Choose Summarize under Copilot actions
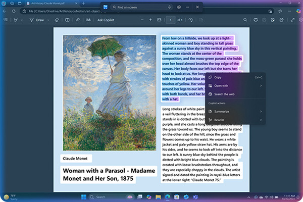This screenshot has width=303, height=202. pyautogui.click(x=235, y=111)
